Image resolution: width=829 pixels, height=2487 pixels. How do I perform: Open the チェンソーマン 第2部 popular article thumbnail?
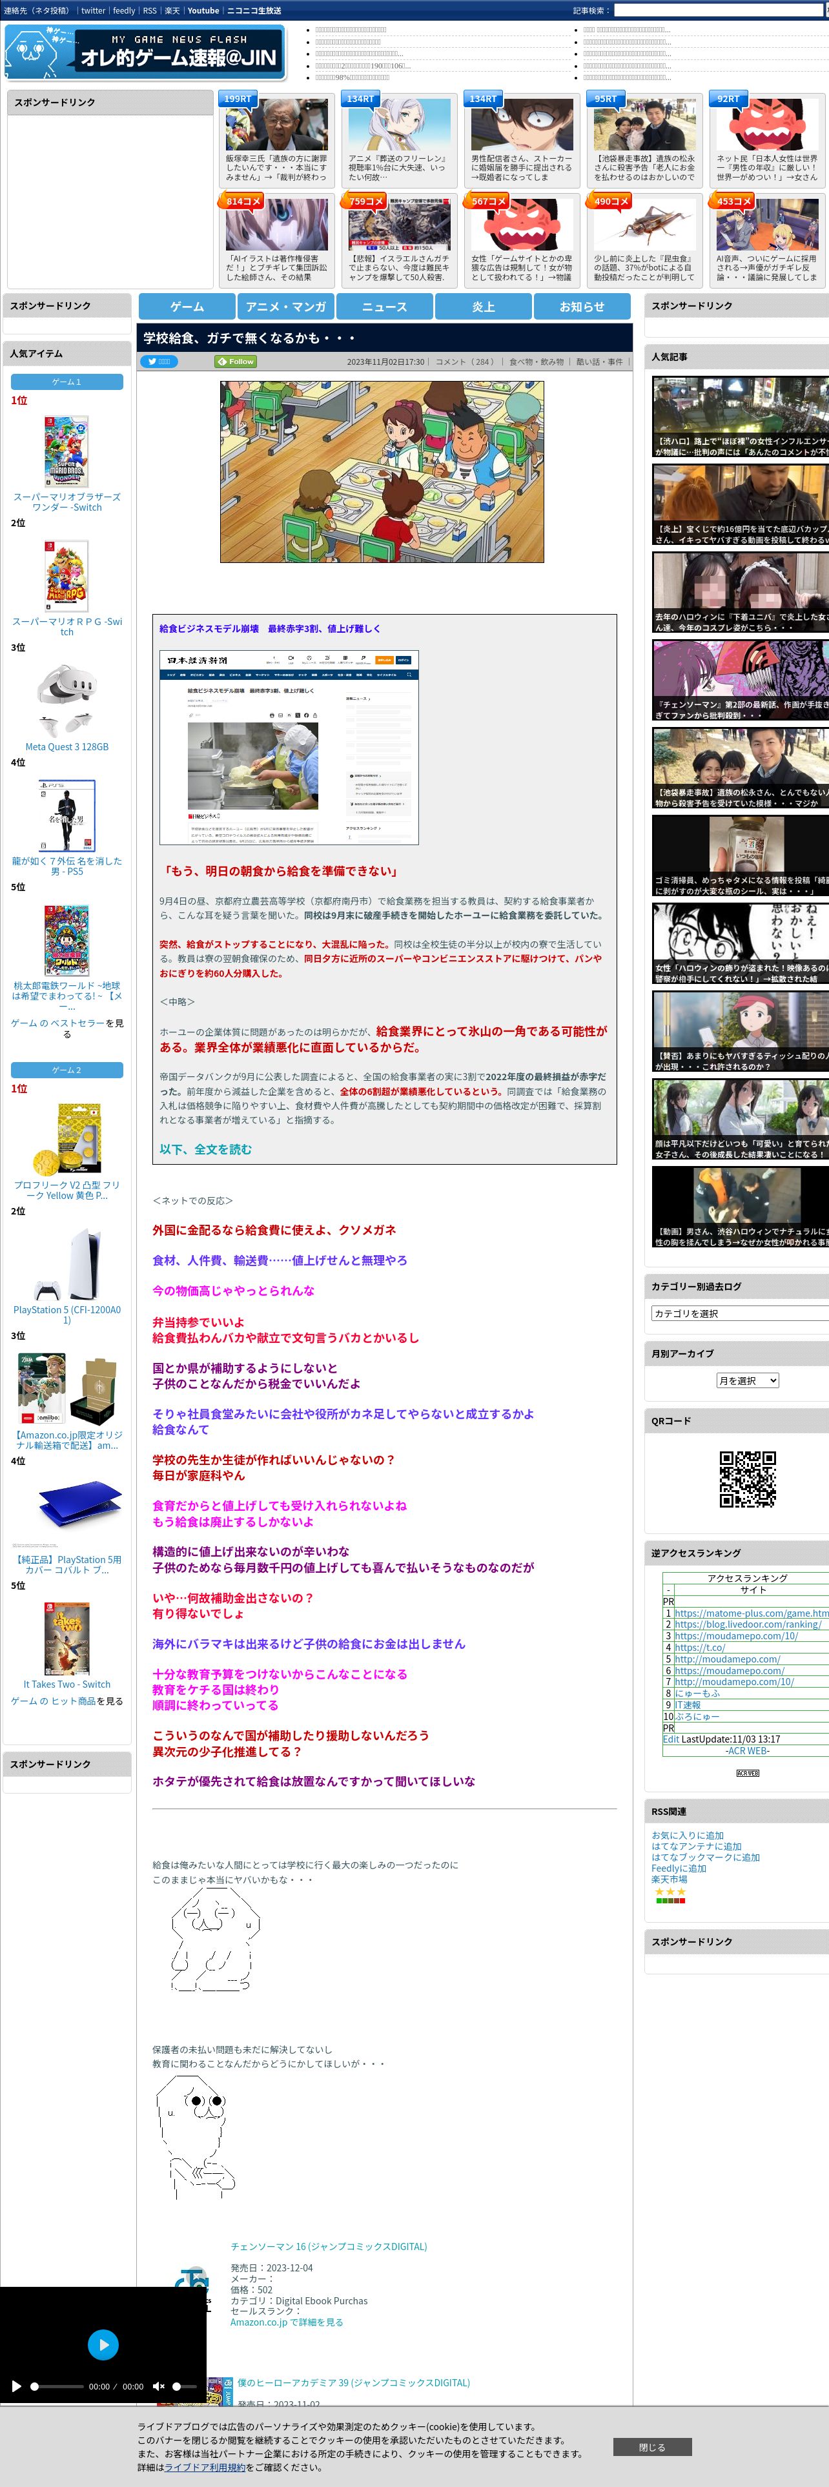pyautogui.click(x=740, y=681)
